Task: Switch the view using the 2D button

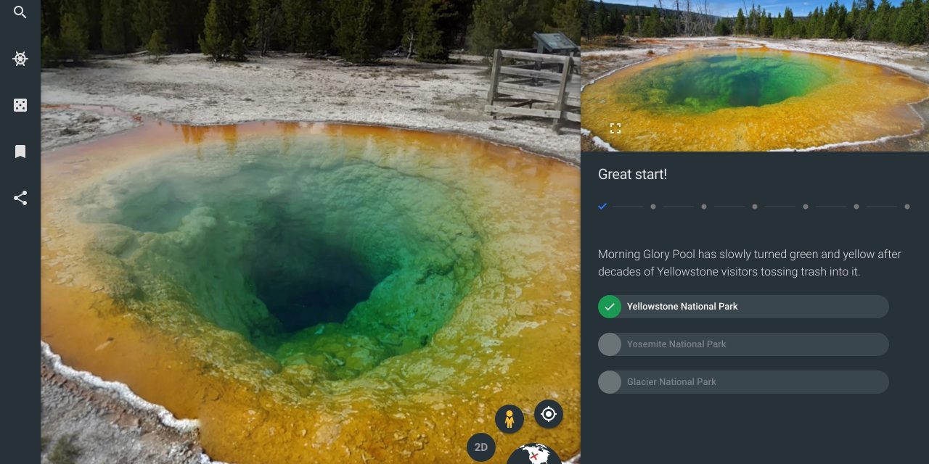Action: (481, 447)
